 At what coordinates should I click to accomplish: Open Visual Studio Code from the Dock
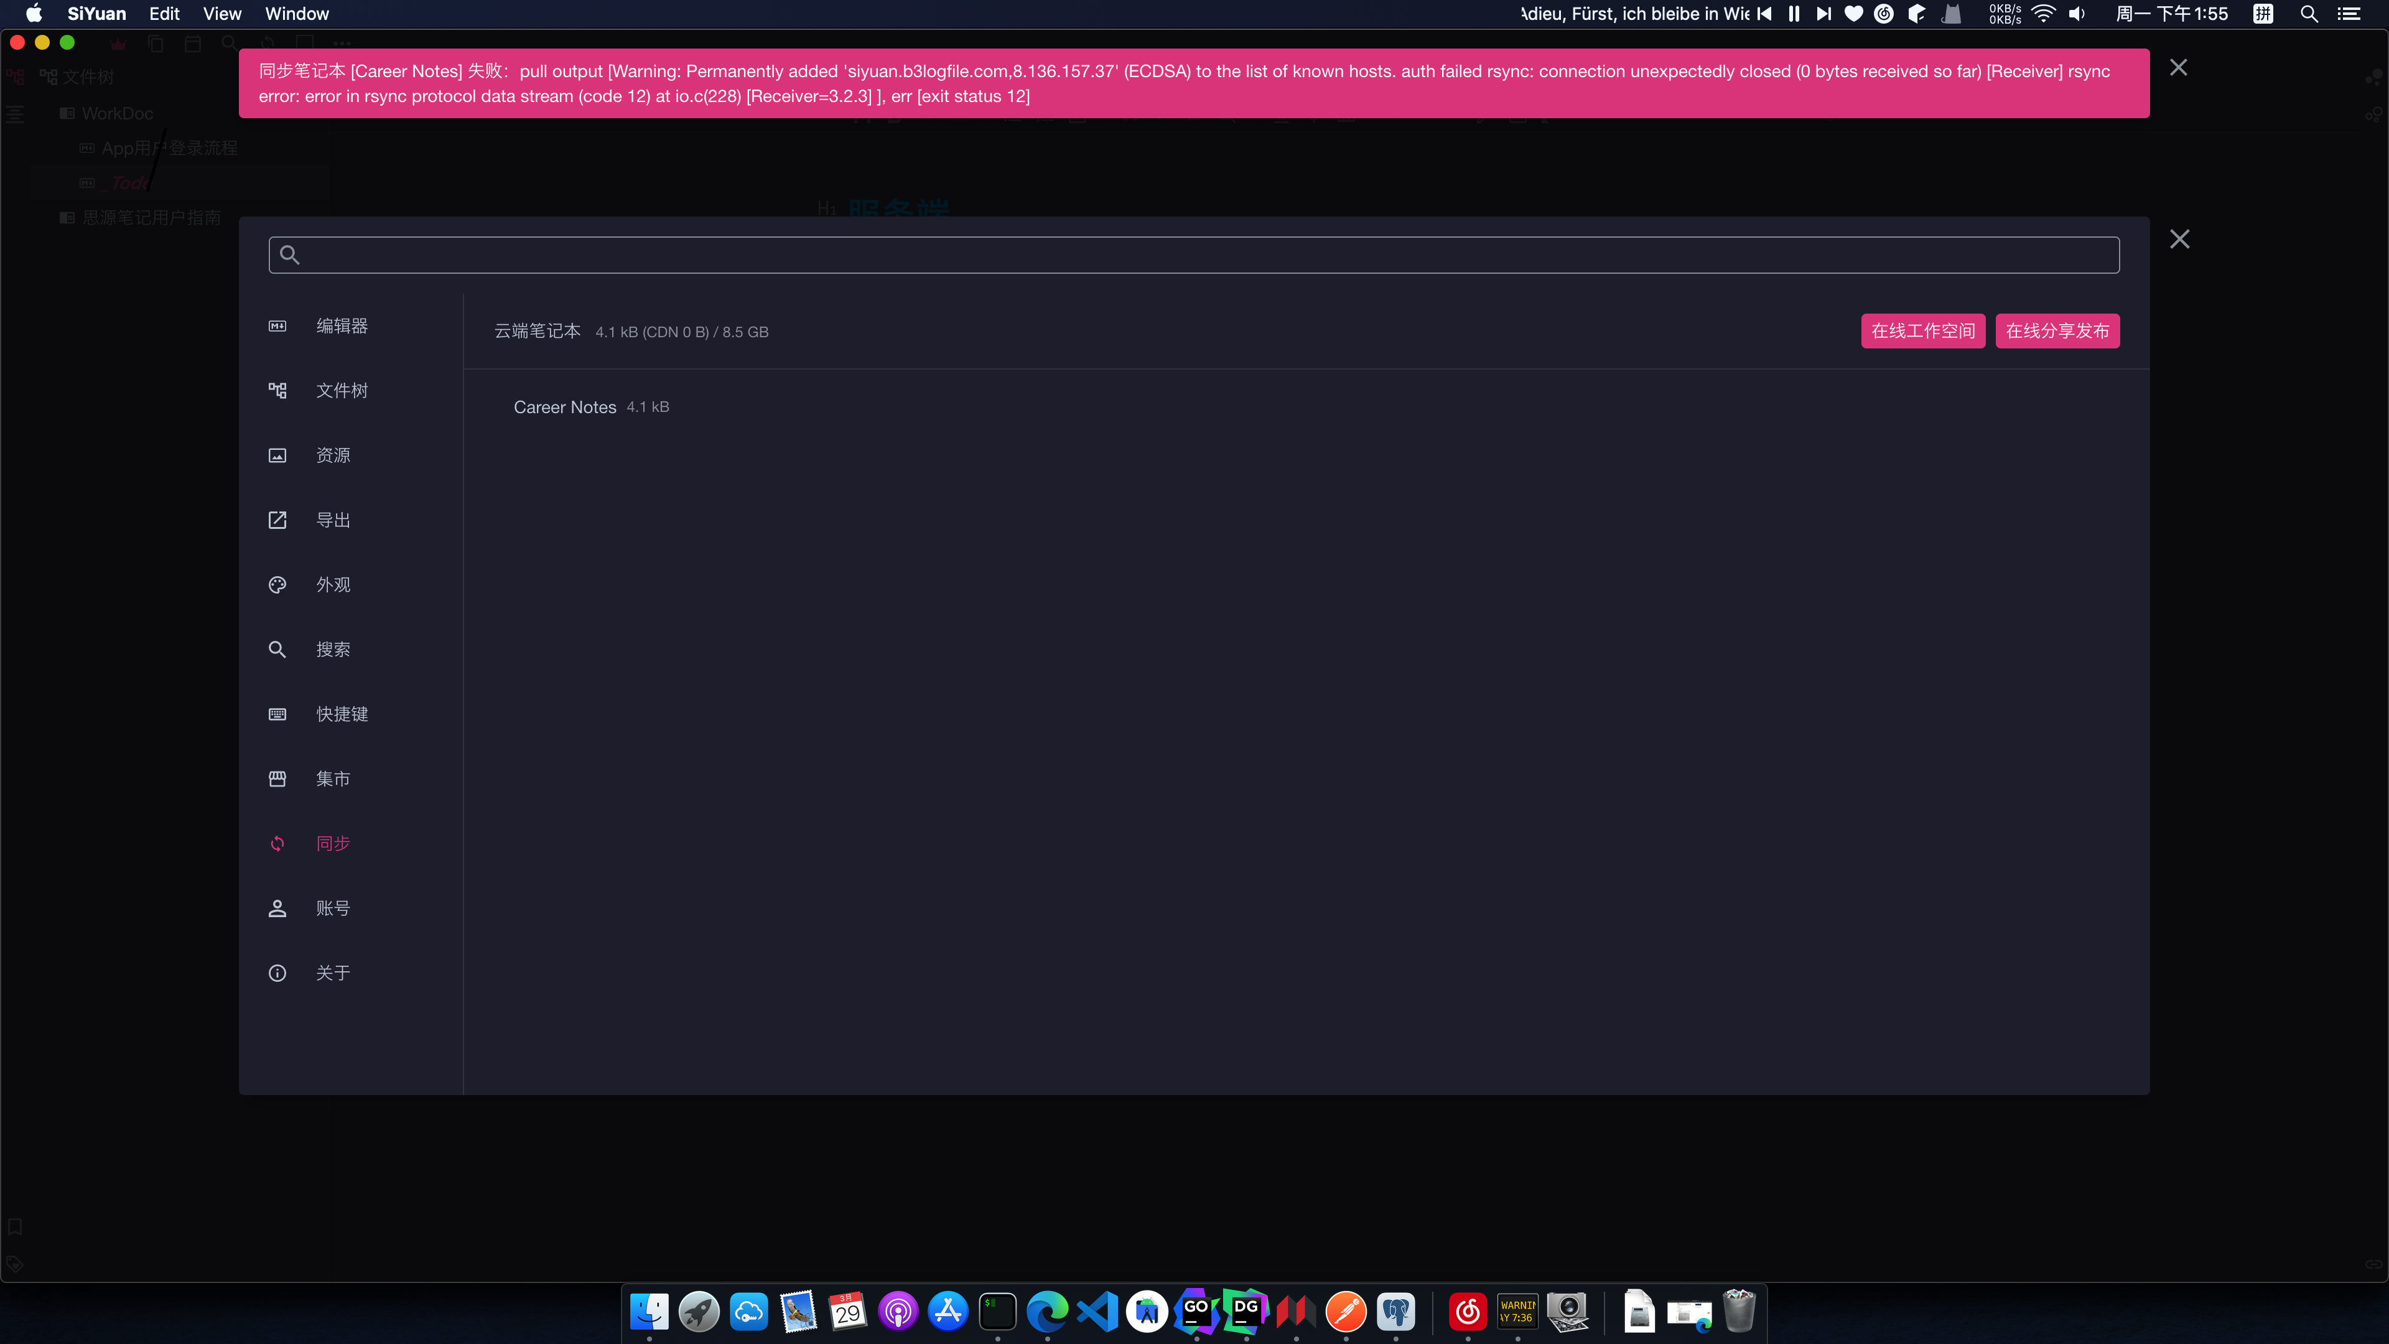pyautogui.click(x=1097, y=1312)
